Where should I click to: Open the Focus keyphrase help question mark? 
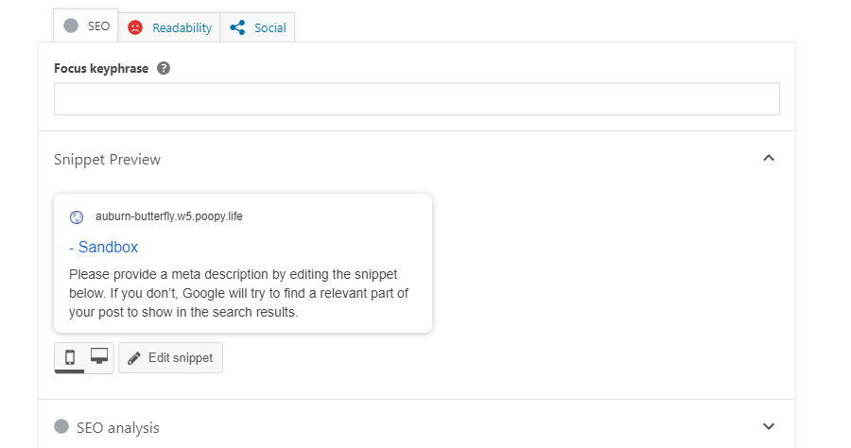(164, 68)
